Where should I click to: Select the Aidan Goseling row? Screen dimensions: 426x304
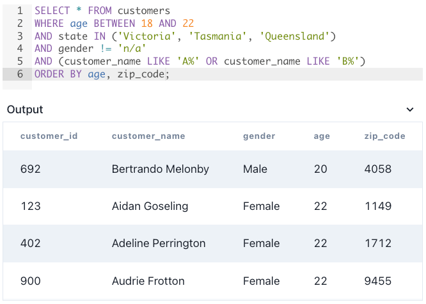point(213,206)
